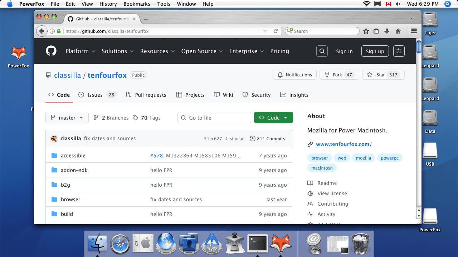Click the Sign up button

point(375,51)
